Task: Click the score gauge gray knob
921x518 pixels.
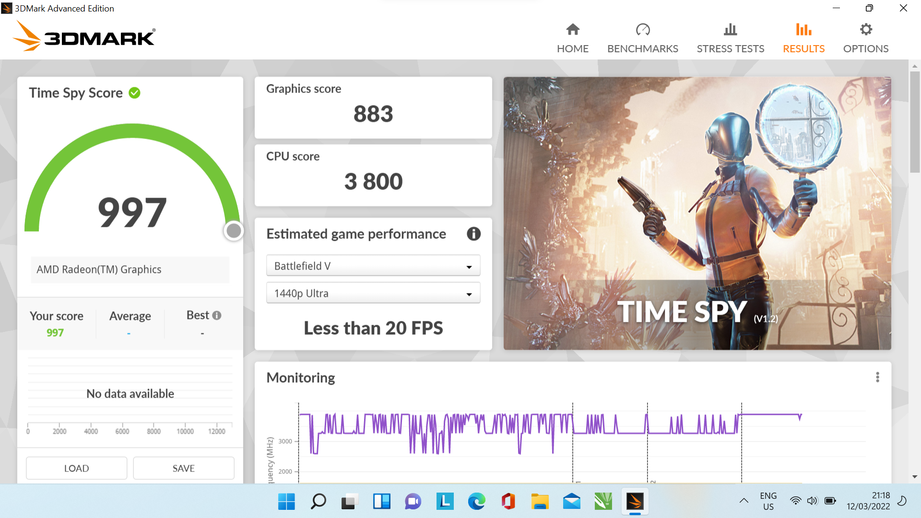Action: pyautogui.click(x=234, y=231)
